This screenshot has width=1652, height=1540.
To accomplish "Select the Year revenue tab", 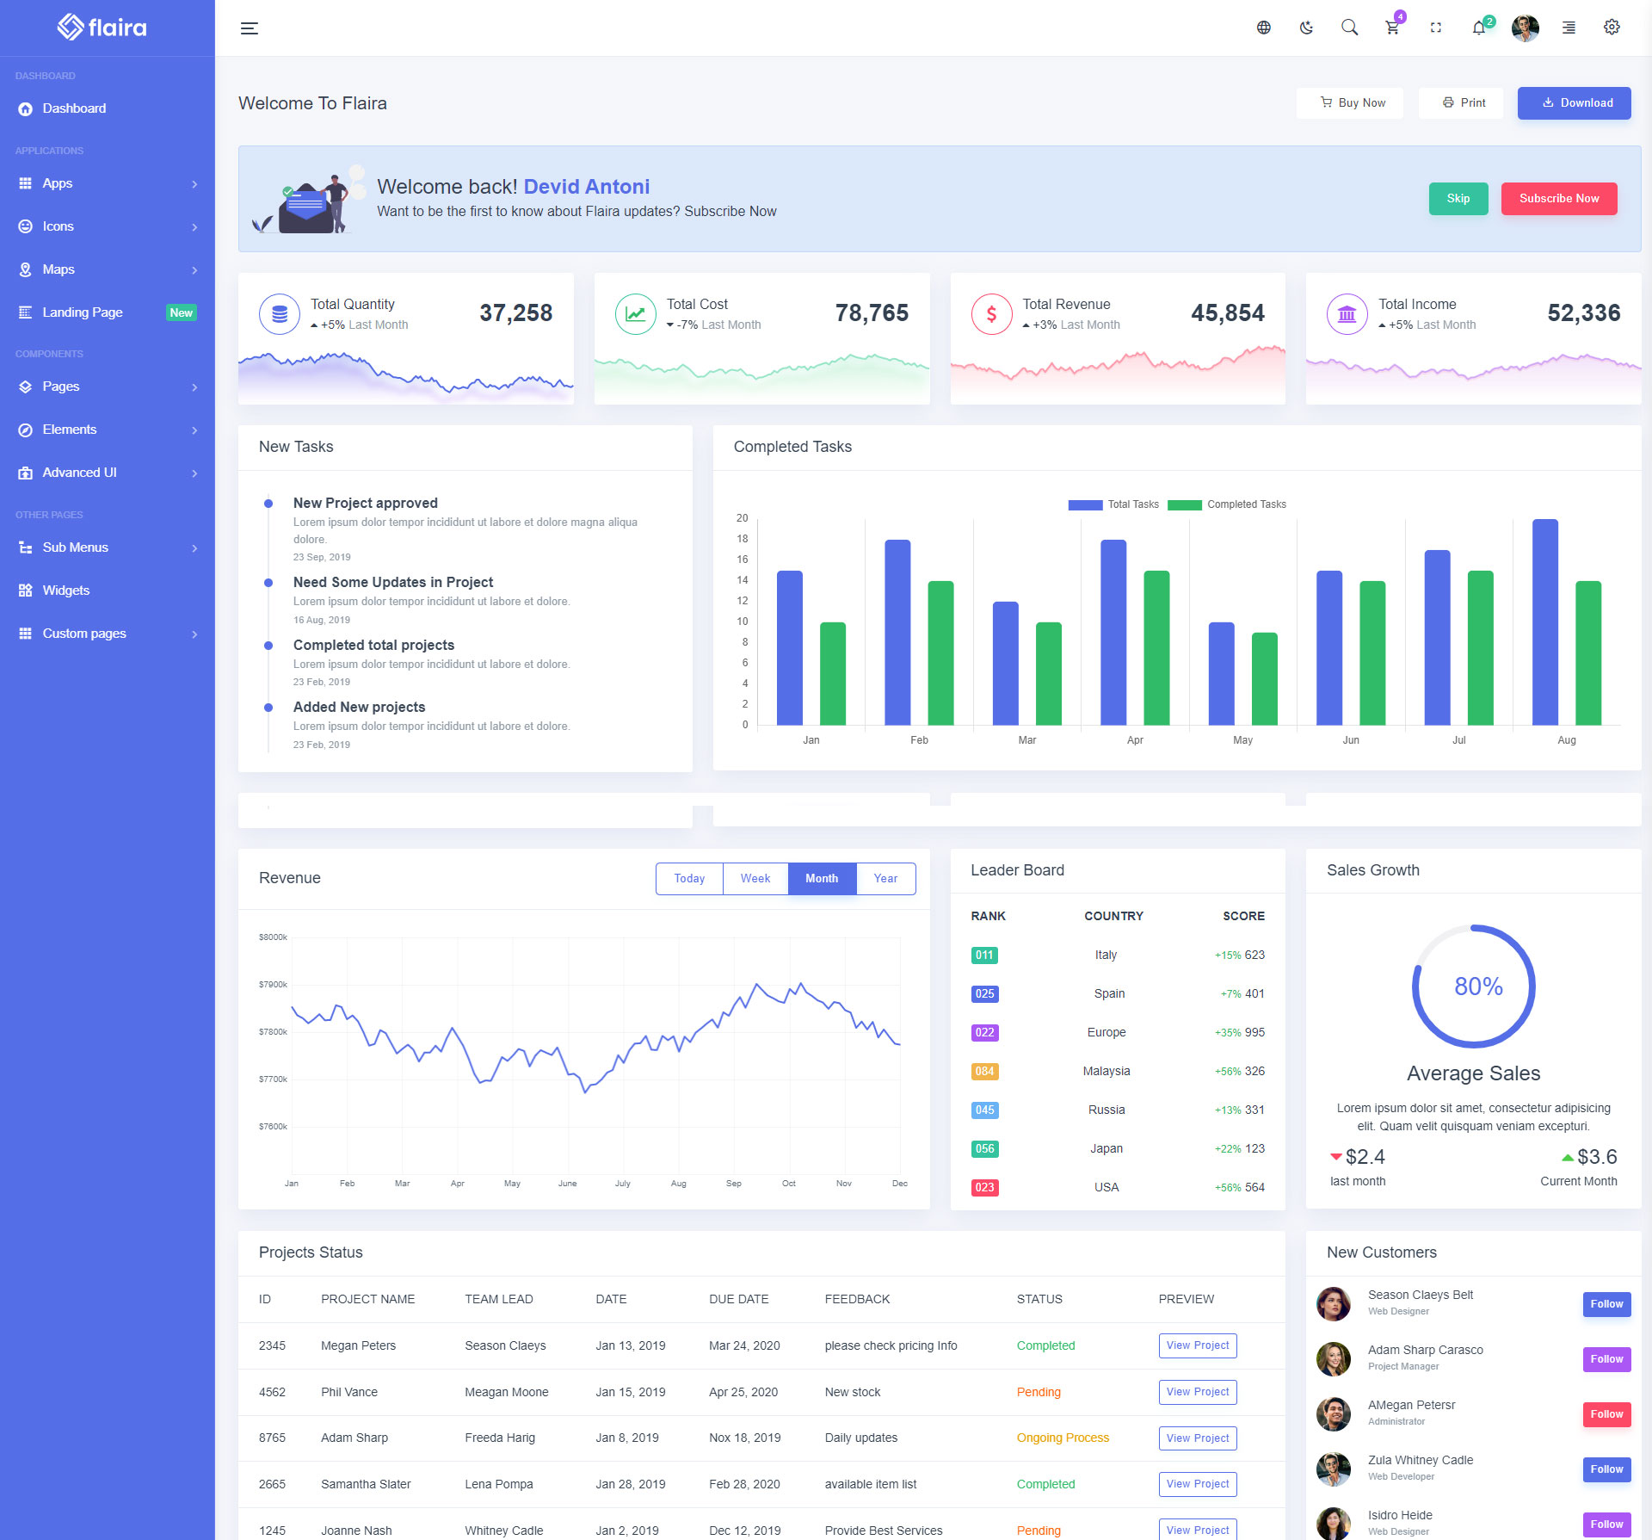I will pyautogui.click(x=885, y=878).
